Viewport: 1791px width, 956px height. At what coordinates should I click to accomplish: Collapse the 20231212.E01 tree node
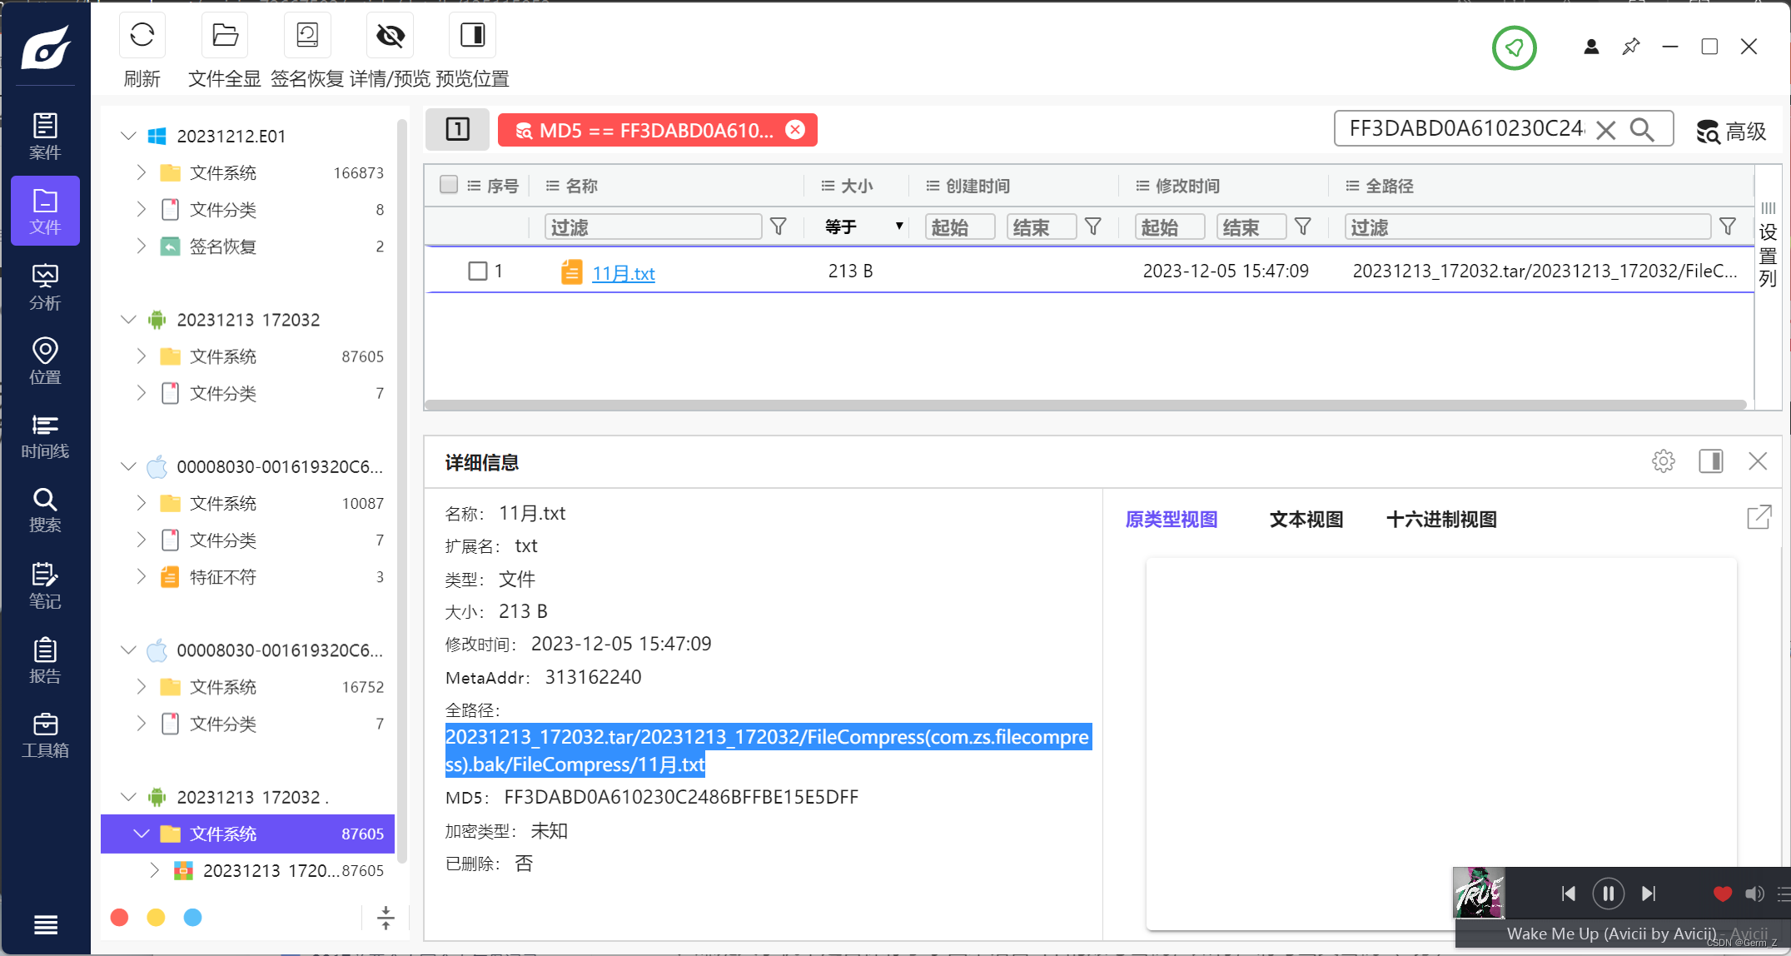click(128, 136)
